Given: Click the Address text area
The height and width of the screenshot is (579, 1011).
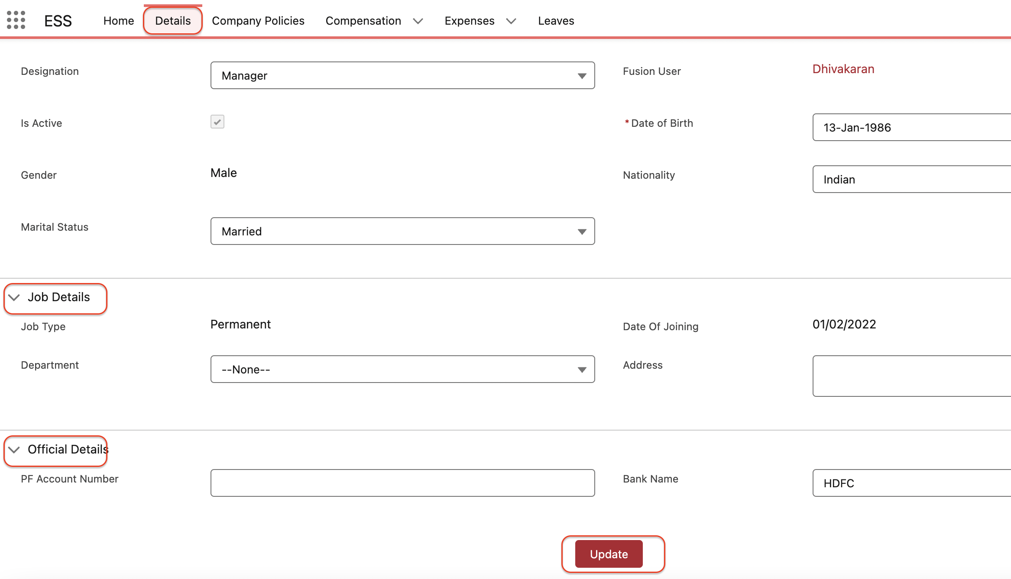Looking at the screenshot, I should click(x=910, y=376).
